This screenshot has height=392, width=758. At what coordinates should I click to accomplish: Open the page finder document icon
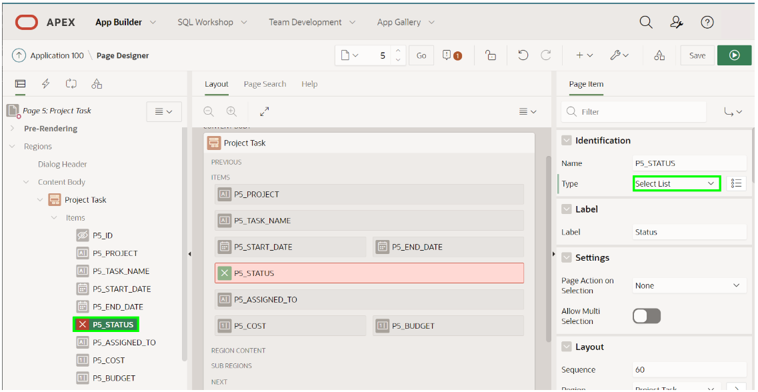[349, 55]
